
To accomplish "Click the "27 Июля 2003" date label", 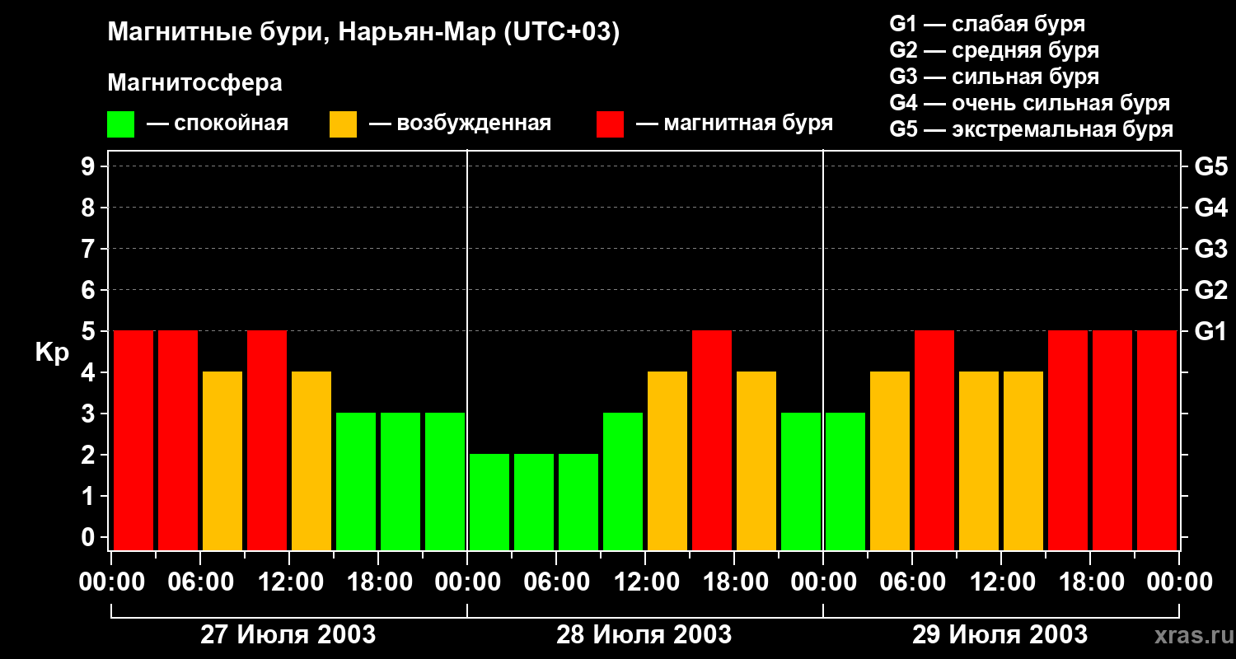I will pos(288,635).
